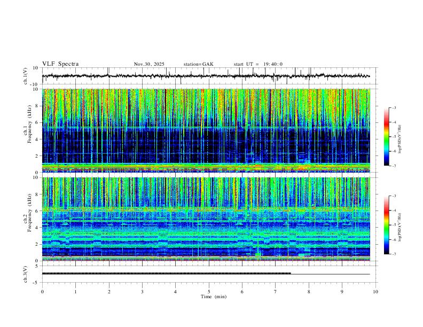Click the ch.1 colorbar "log(PSD)(V²/Hz)" label

coord(399,139)
